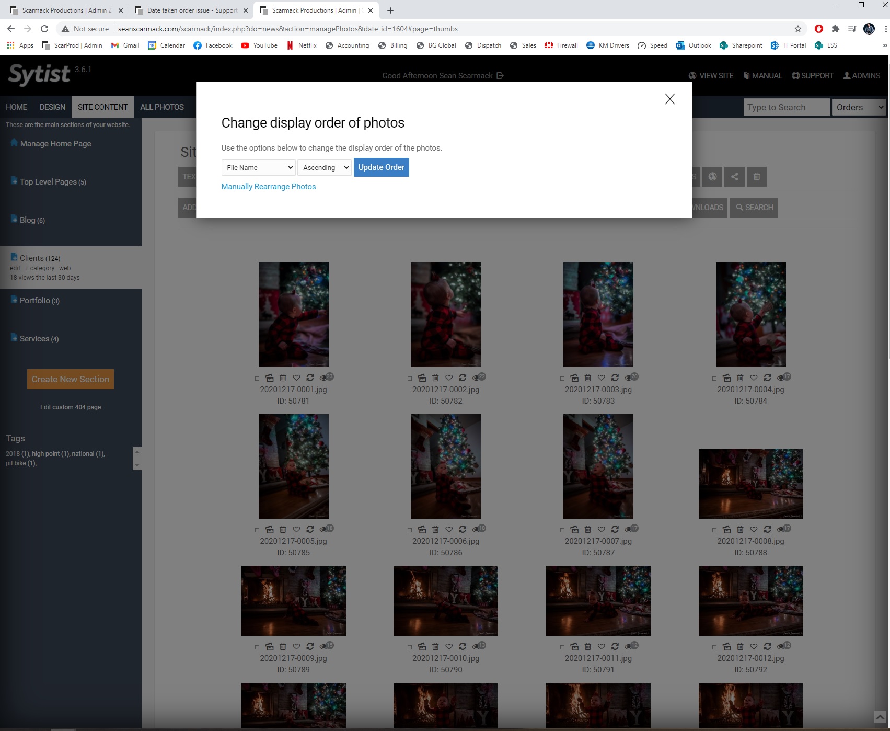Open thumbnail of 20201217-0006.jpg

pyautogui.click(x=446, y=466)
